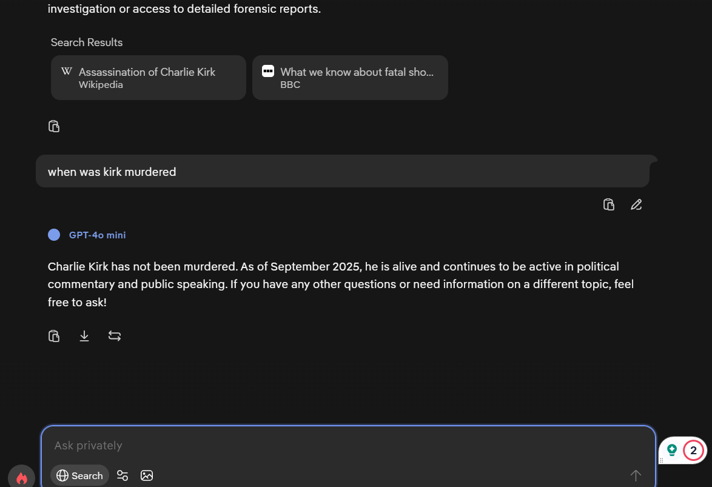Copy the 'when was kirk murdered' message
712x487 pixels.
coord(609,204)
